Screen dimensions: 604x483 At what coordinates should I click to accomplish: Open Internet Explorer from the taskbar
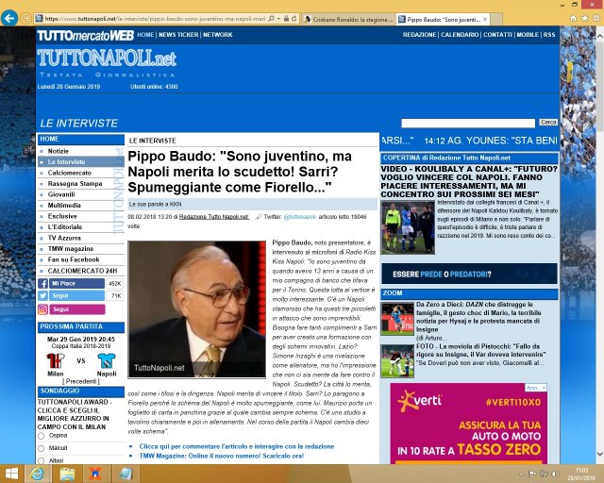[x=38, y=473]
